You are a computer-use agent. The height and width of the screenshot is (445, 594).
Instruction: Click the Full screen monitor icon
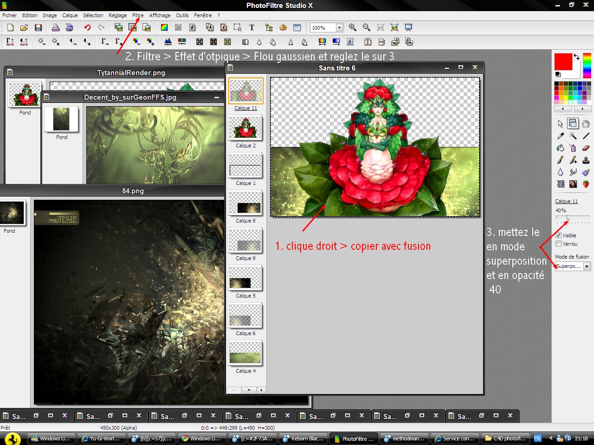(408, 27)
